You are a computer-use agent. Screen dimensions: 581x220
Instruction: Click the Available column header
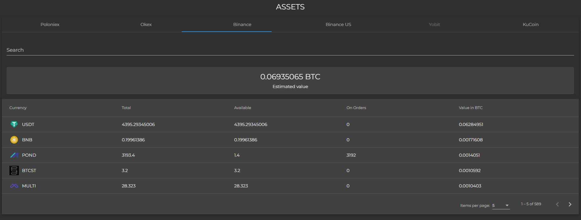point(242,108)
